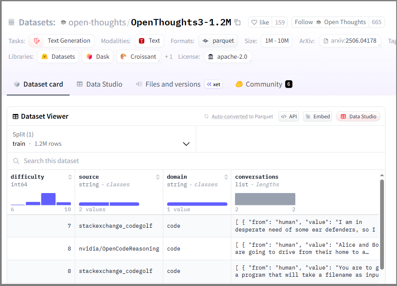
Task: Open the 159 likes count
Action: [280, 22]
